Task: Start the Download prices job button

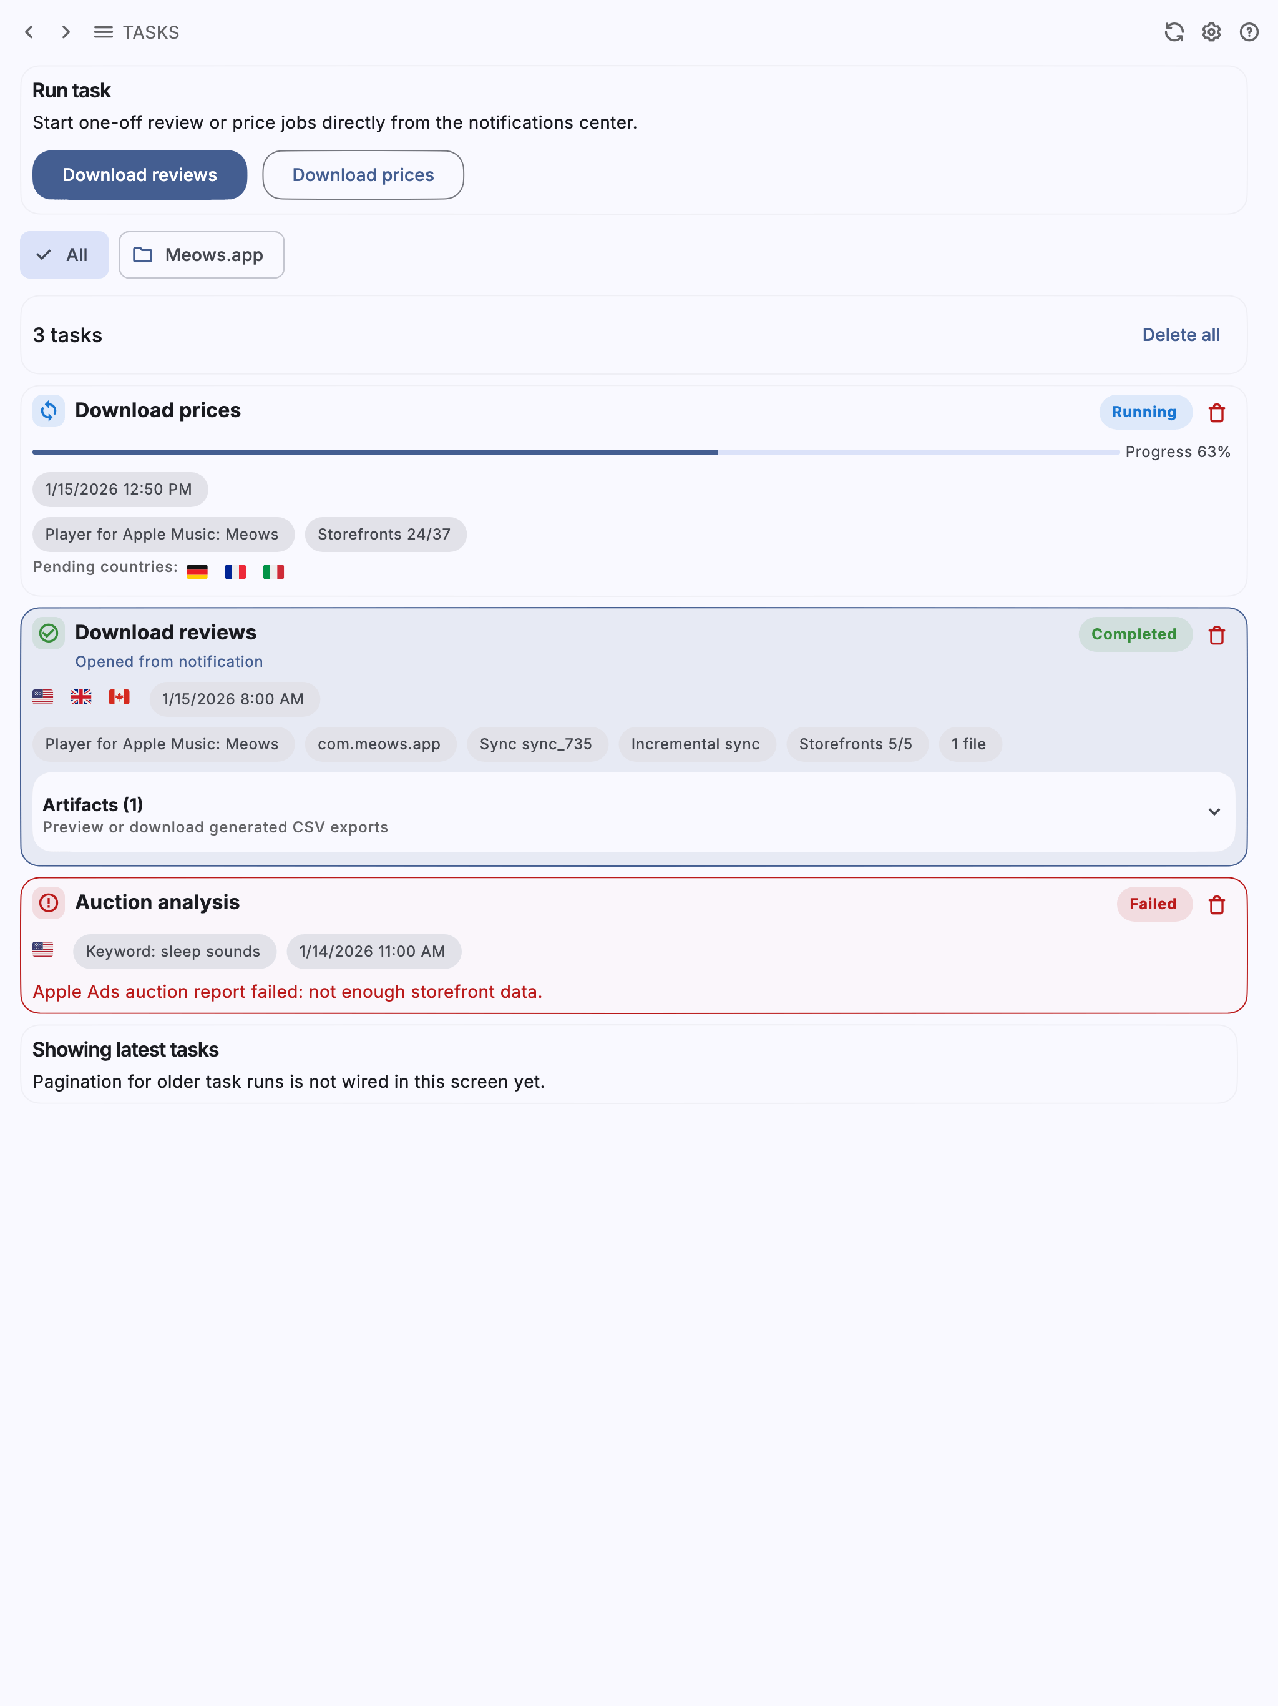Action: [x=363, y=175]
